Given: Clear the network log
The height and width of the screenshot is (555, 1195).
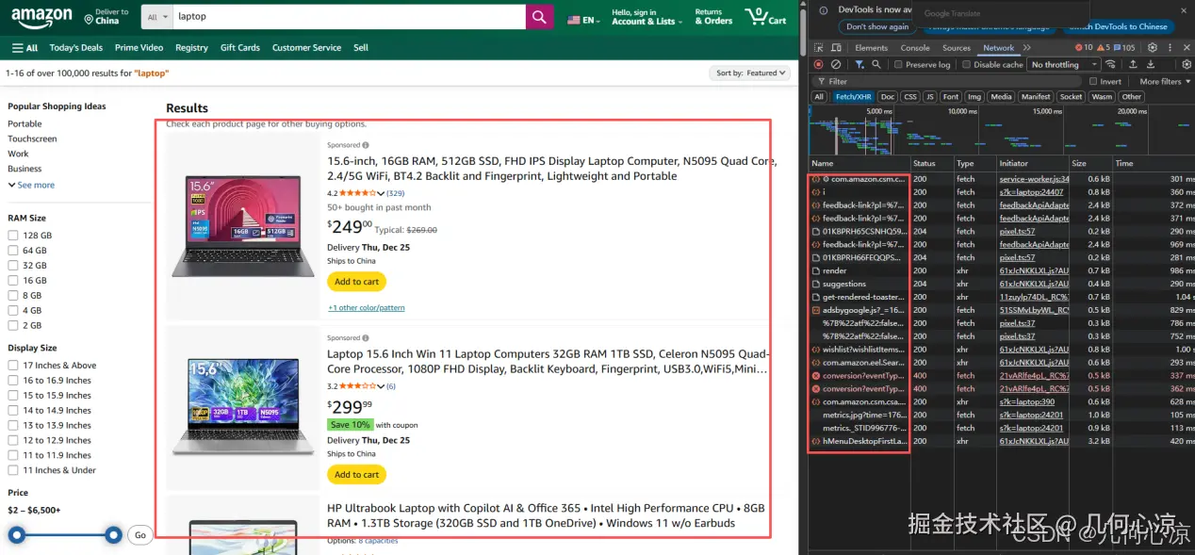Looking at the screenshot, I should [836, 64].
